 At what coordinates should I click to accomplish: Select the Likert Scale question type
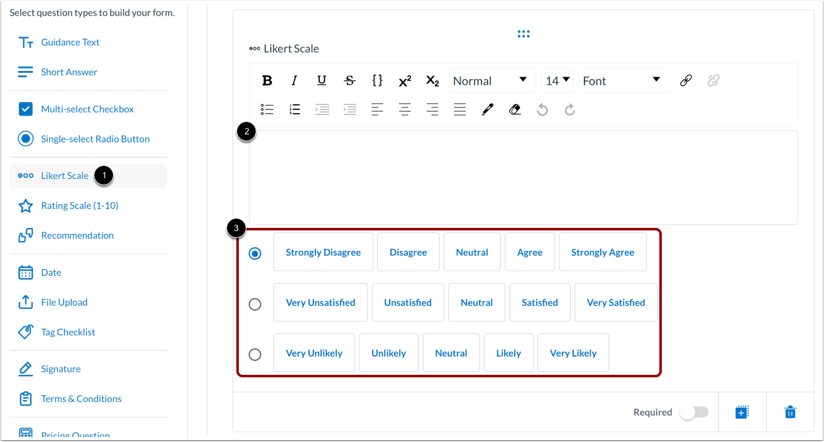coord(65,176)
